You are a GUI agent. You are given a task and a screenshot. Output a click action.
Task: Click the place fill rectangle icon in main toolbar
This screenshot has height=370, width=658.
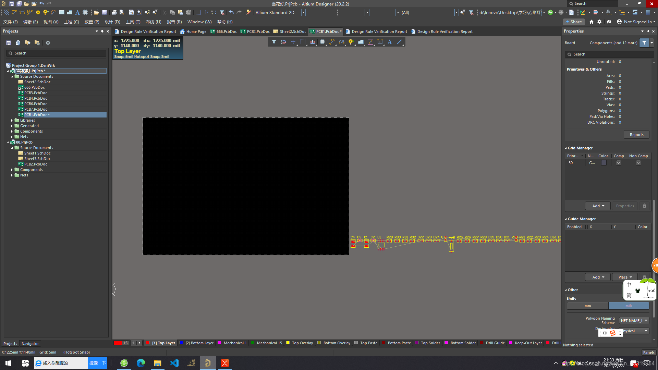pos(62,12)
